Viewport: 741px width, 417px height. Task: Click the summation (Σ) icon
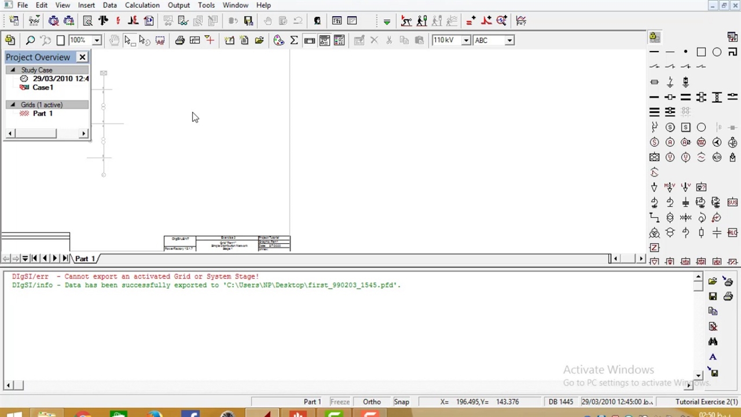click(294, 41)
